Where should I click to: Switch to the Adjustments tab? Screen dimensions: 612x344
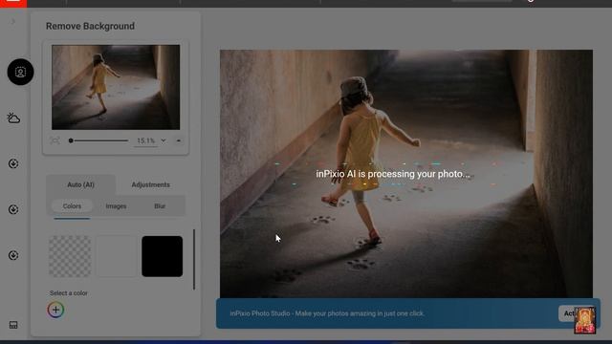[x=151, y=184]
